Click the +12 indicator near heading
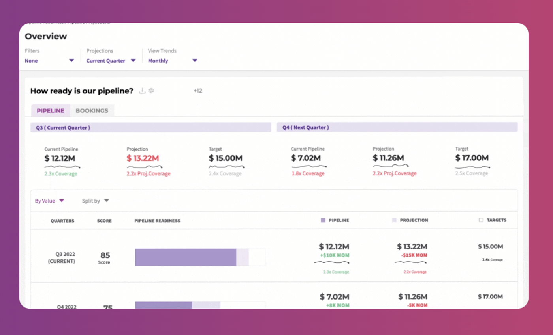The image size is (553, 335). pos(198,91)
